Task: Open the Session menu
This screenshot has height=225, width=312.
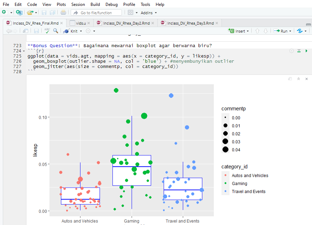Action: [78, 5]
